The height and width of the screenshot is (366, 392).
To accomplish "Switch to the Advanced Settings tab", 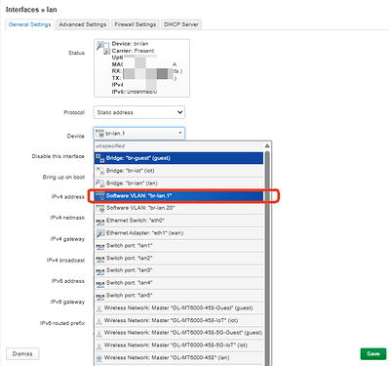I will coord(83,24).
